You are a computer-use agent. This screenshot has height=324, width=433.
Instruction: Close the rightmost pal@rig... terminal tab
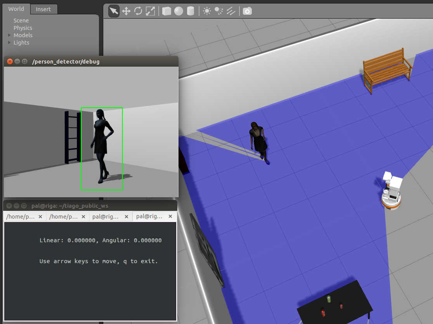click(x=171, y=217)
